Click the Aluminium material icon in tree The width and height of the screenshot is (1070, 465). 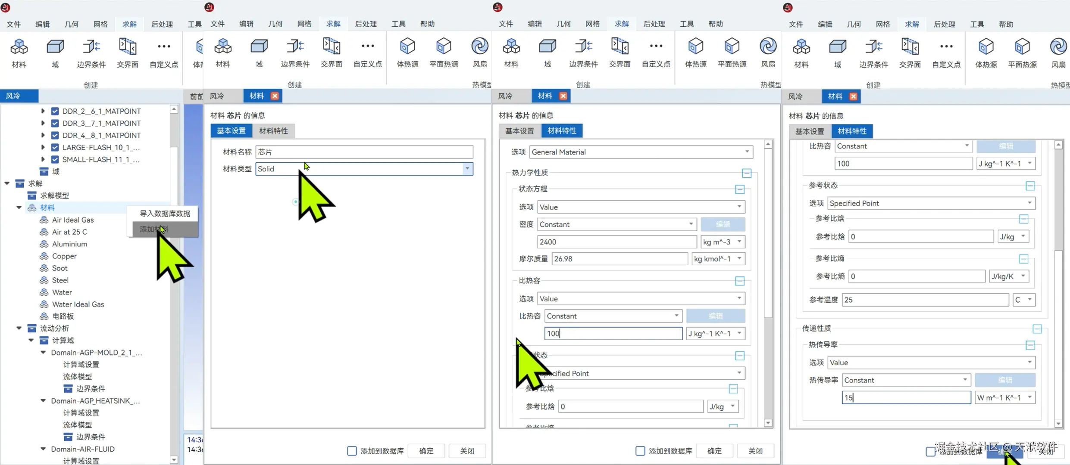tap(44, 244)
